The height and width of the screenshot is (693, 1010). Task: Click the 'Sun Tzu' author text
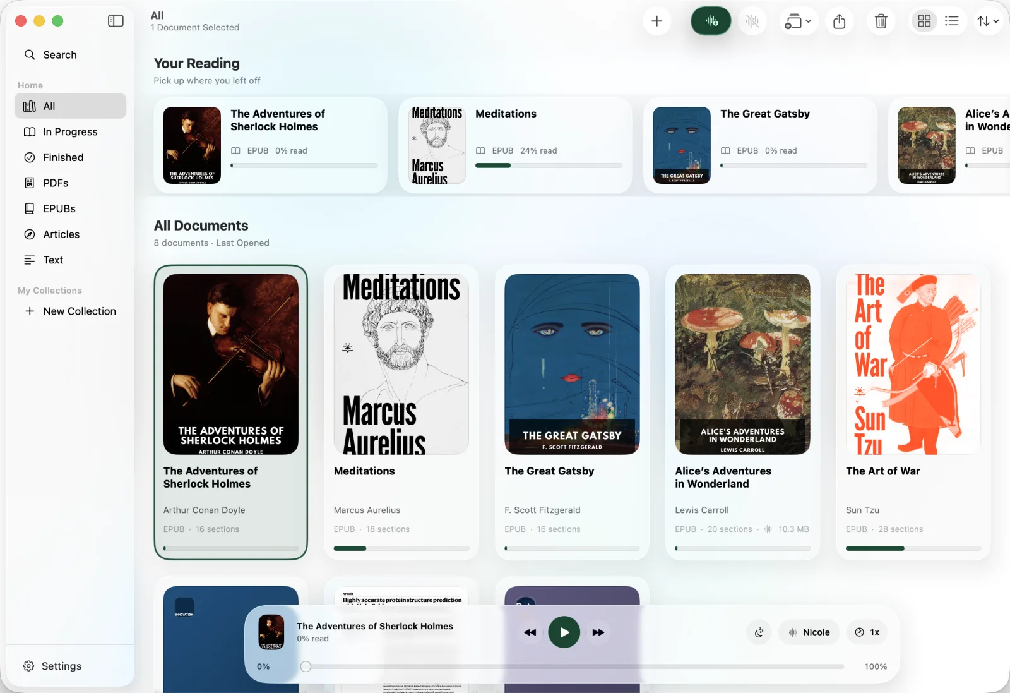click(862, 510)
